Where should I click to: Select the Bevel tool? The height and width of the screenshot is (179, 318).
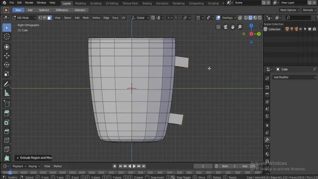(6, 131)
